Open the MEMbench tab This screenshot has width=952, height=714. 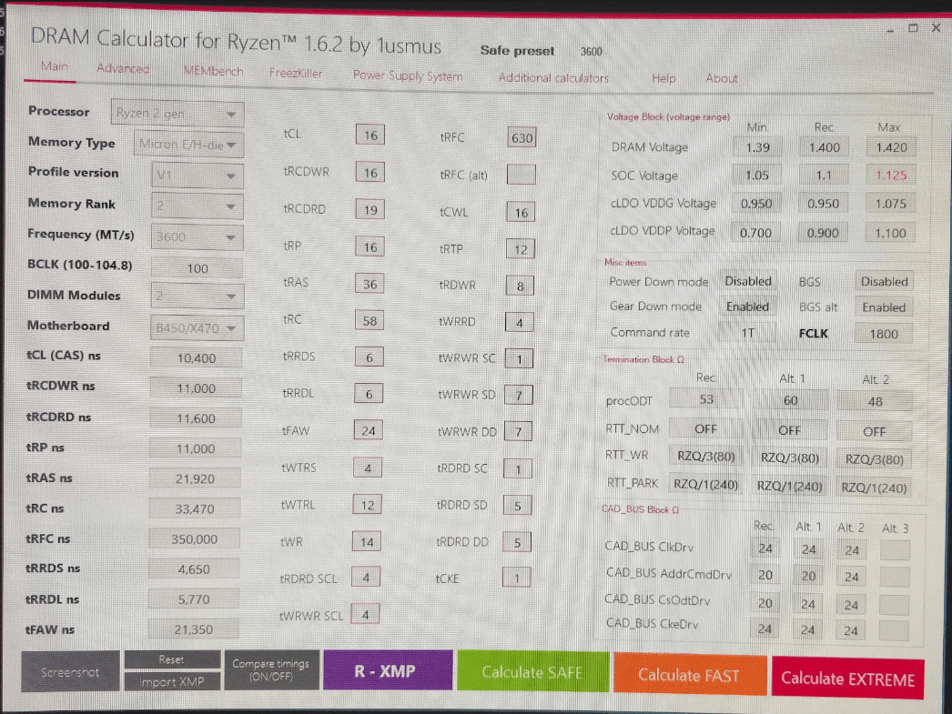click(213, 71)
